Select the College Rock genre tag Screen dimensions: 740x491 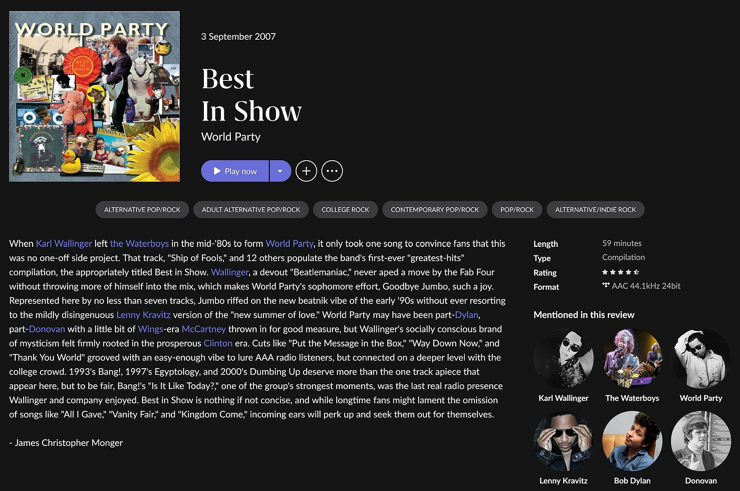[345, 209]
